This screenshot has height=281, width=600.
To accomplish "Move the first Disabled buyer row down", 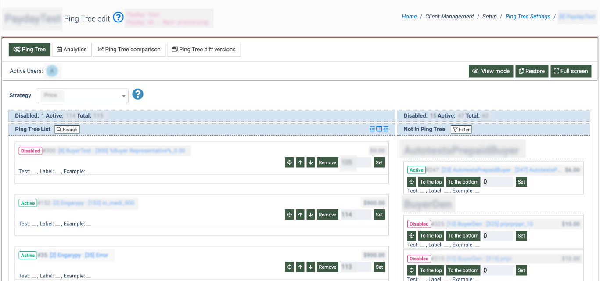I will pyautogui.click(x=311, y=162).
